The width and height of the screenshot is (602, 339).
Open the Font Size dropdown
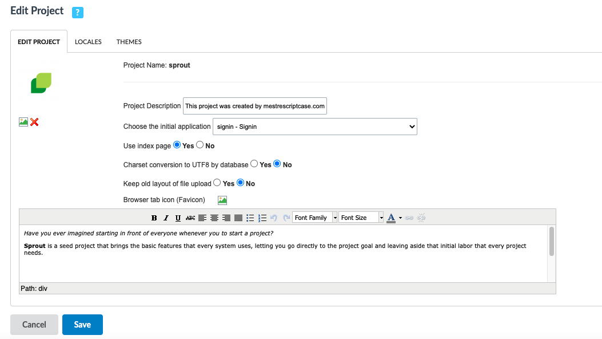361,218
